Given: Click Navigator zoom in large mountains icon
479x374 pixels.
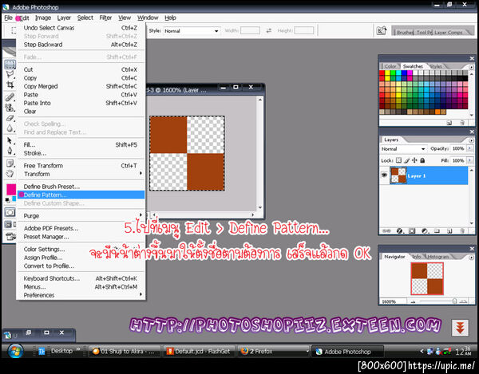Looking at the screenshot, I should pyautogui.click(x=463, y=301).
